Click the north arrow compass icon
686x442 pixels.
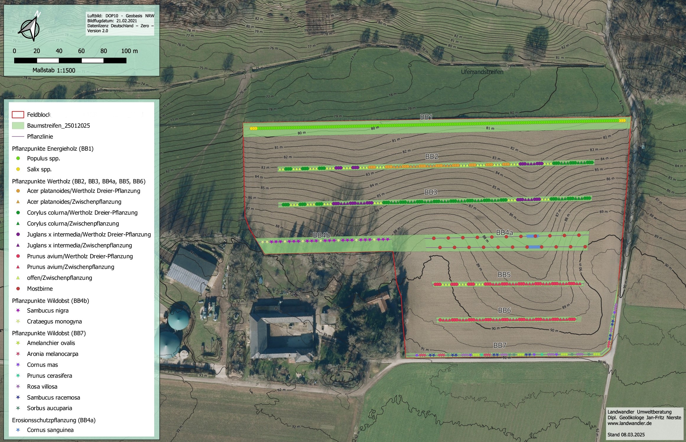(x=30, y=27)
